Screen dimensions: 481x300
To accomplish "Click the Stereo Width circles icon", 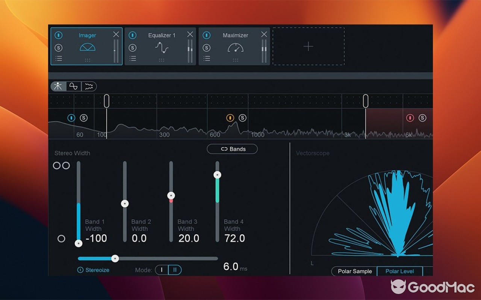I will [x=62, y=165].
